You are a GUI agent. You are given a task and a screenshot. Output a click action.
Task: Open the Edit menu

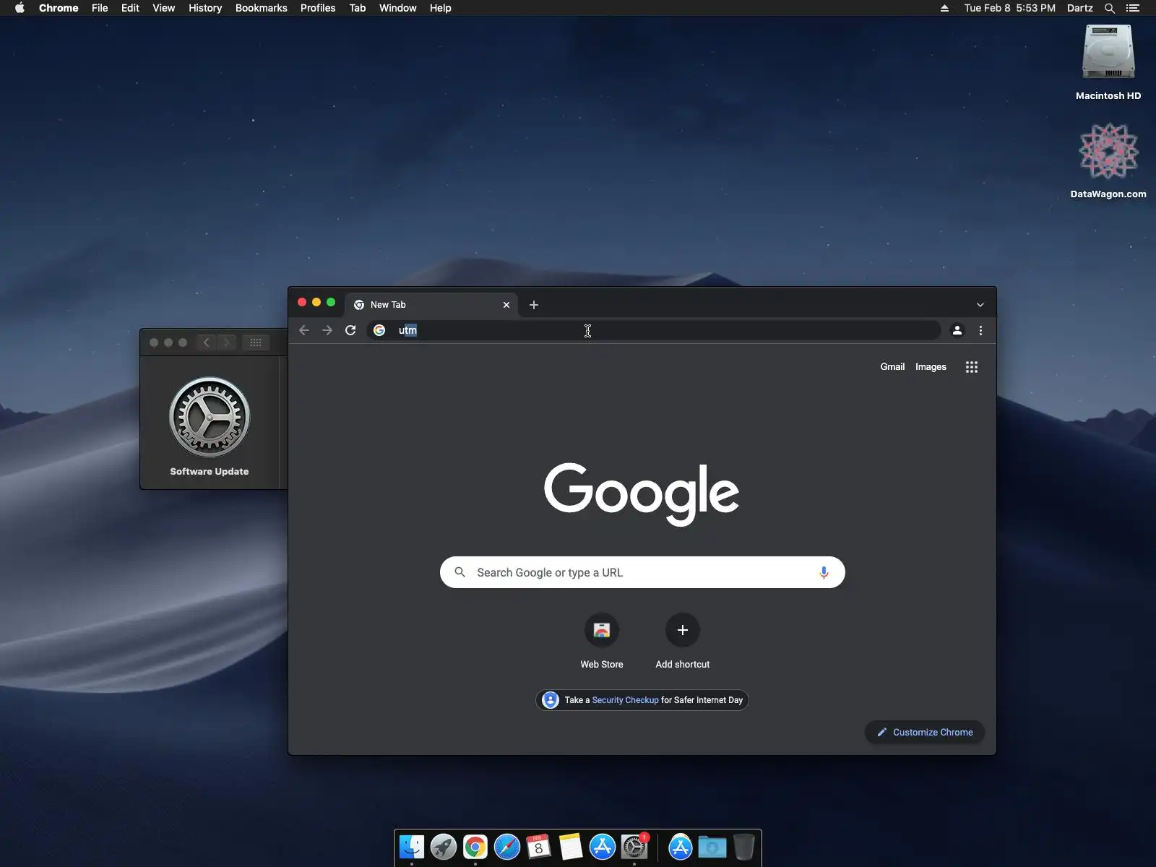point(130,8)
